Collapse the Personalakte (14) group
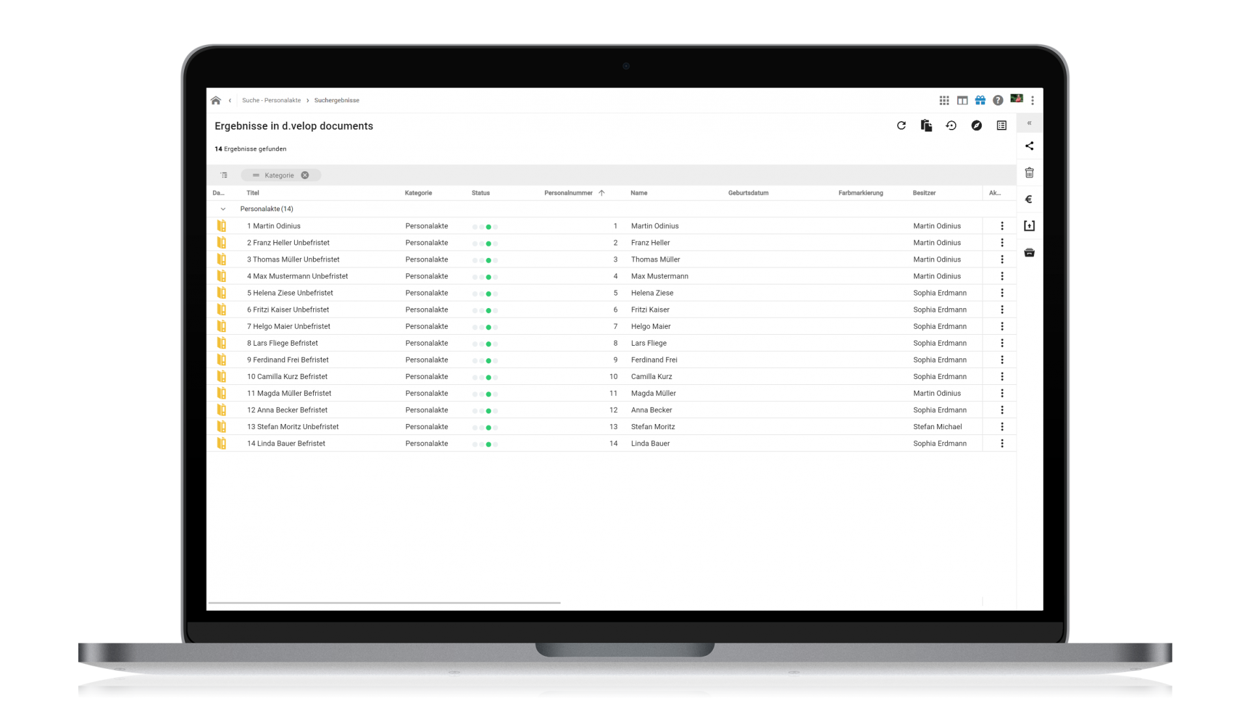Screen dimensions: 1250x719 [x=223, y=208]
